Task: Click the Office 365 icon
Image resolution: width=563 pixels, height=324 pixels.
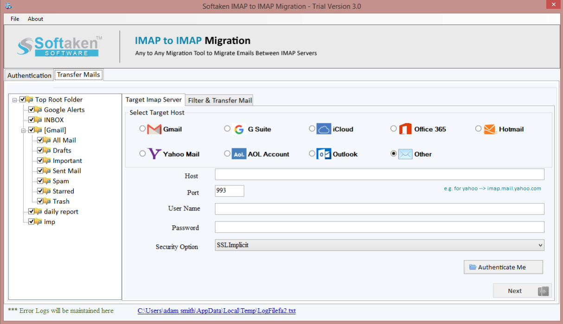Action: coord(403,129)
